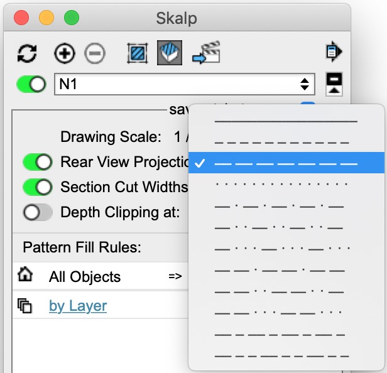
Task: Click the remove section minus icon
Action: point(95,53)
